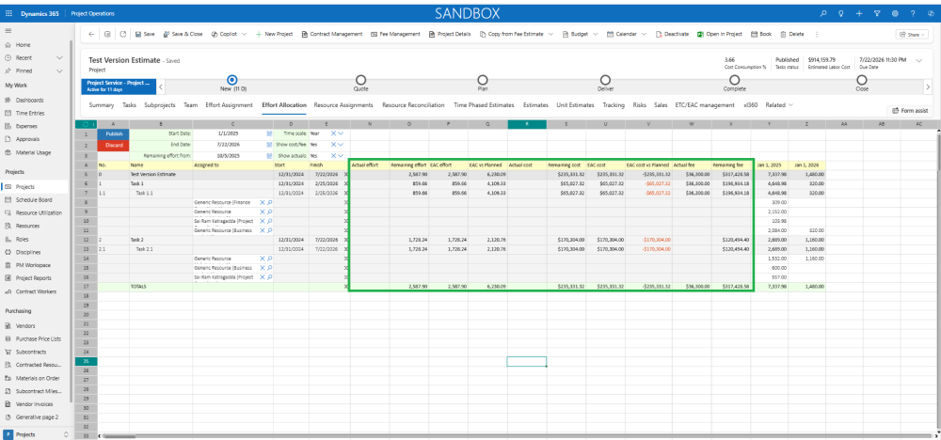The height and width of the screenshot is (440, 941).
Task: Click the search magnifier in the top bar
Action: point(822,13)
